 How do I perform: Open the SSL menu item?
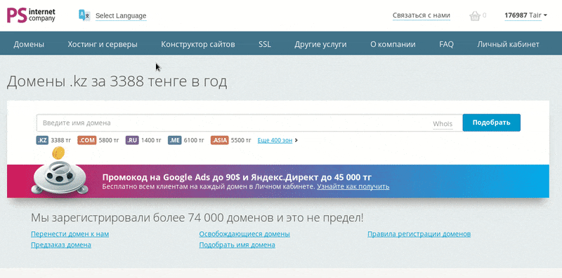click(265, 45)
